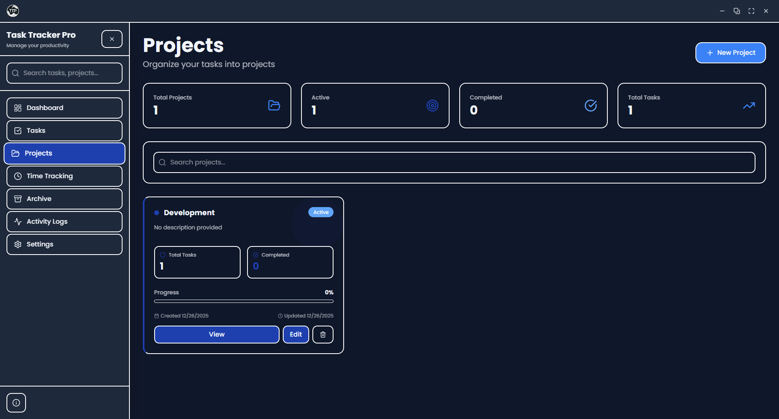View the Development project
Image resolution: width=779 pixels, height=419 pixels.
click(216, 334)
